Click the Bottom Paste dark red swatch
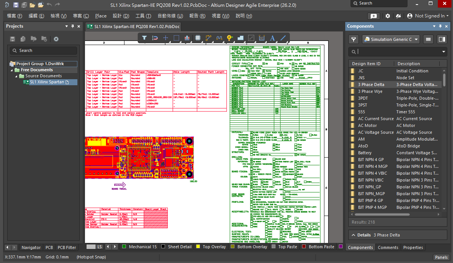This screenshot has width=453, height=263. [304, 247]
